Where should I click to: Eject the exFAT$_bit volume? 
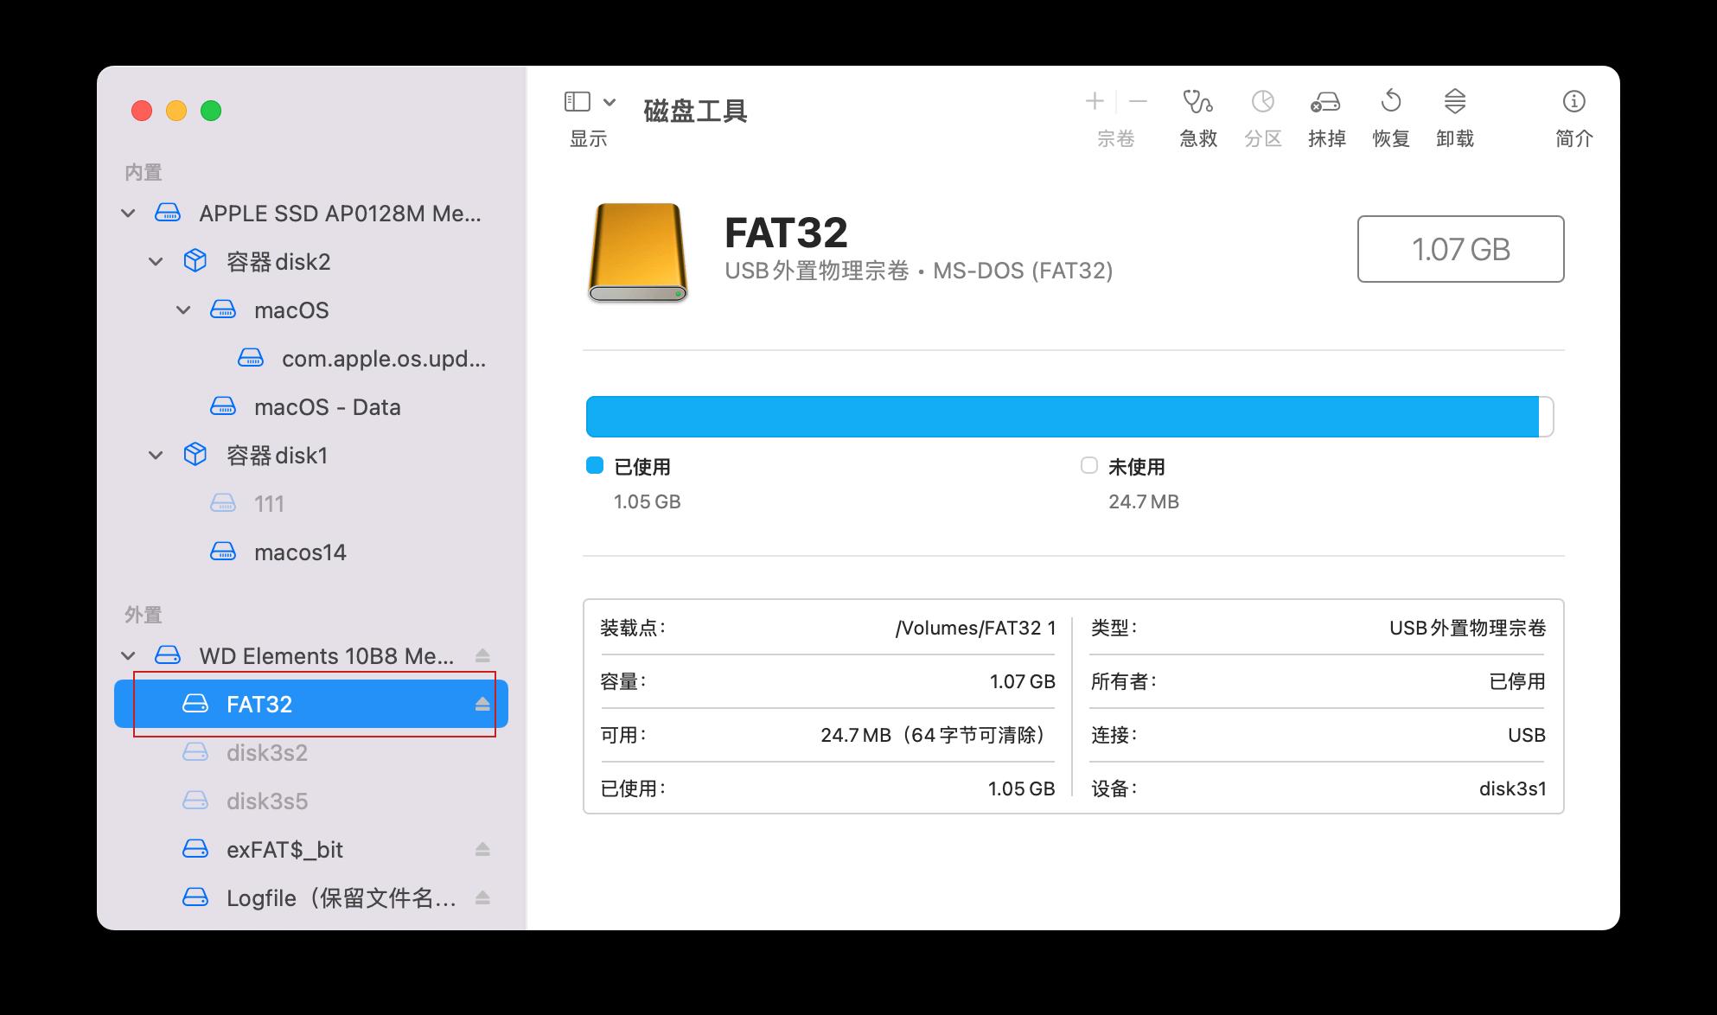coord(482,850)
